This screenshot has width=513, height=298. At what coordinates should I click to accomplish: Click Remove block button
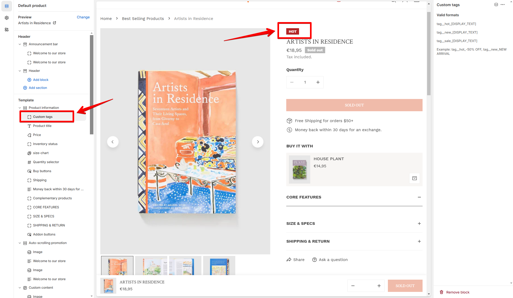(455, 292)
